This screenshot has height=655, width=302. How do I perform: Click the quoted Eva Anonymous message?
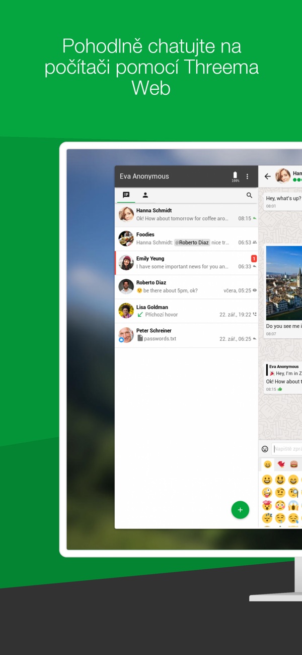click(284, 370)
